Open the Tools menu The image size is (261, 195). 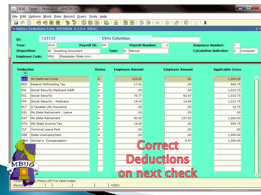(x=93, y=17)
